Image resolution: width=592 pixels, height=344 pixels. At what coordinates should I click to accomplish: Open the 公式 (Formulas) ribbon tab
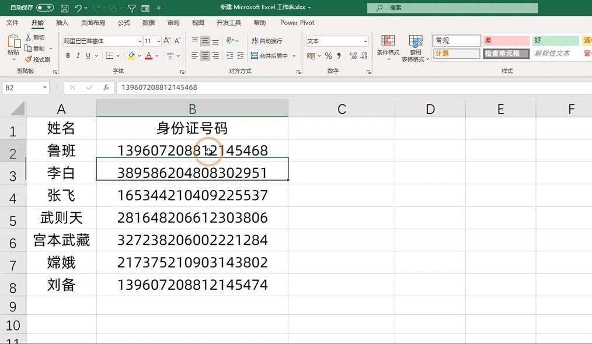[124, 23]
